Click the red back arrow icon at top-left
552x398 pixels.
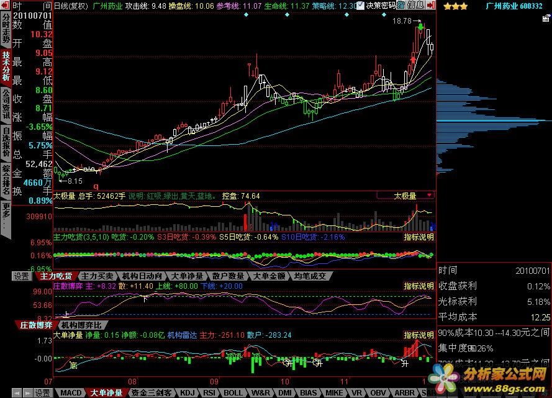6,6
